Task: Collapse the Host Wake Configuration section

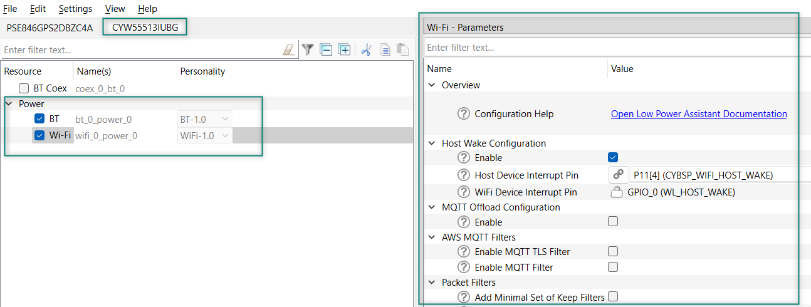Action: point(431,143)
